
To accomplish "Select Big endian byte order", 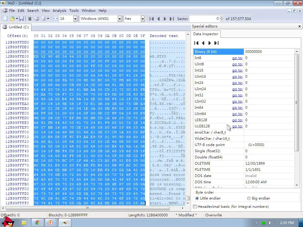I will 259,198.
